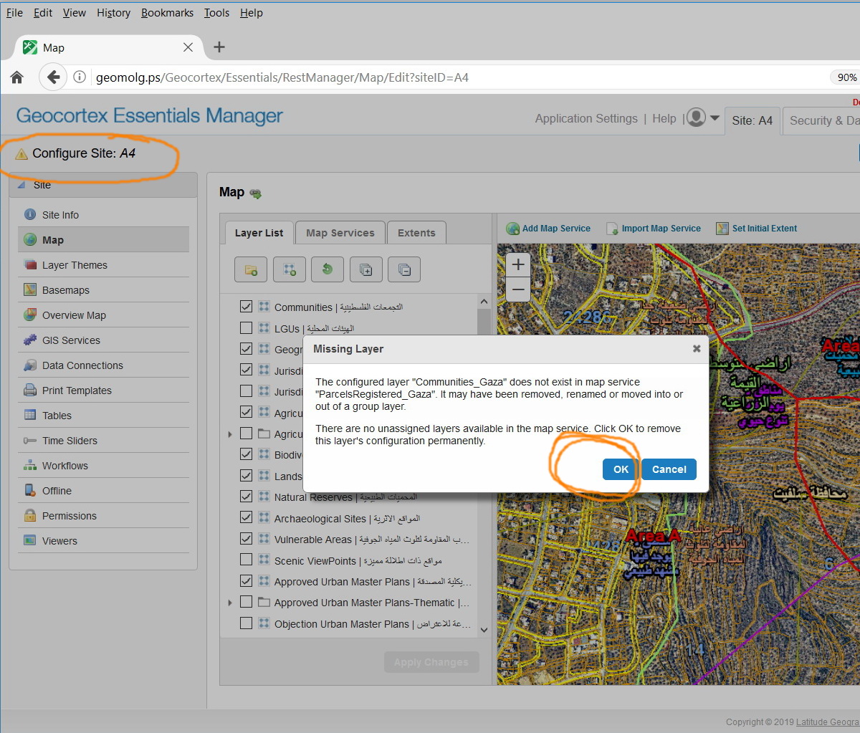Viewport: 860px width, 733px height.
Task: Toggle the Natural Reserves layer checkbox
Action: click(x=246, y=497)
